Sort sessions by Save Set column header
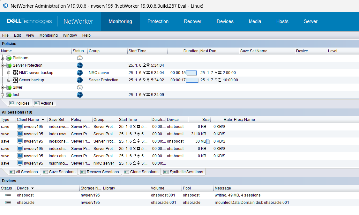The height and width of the screenshot is (215, 359). 59,120
